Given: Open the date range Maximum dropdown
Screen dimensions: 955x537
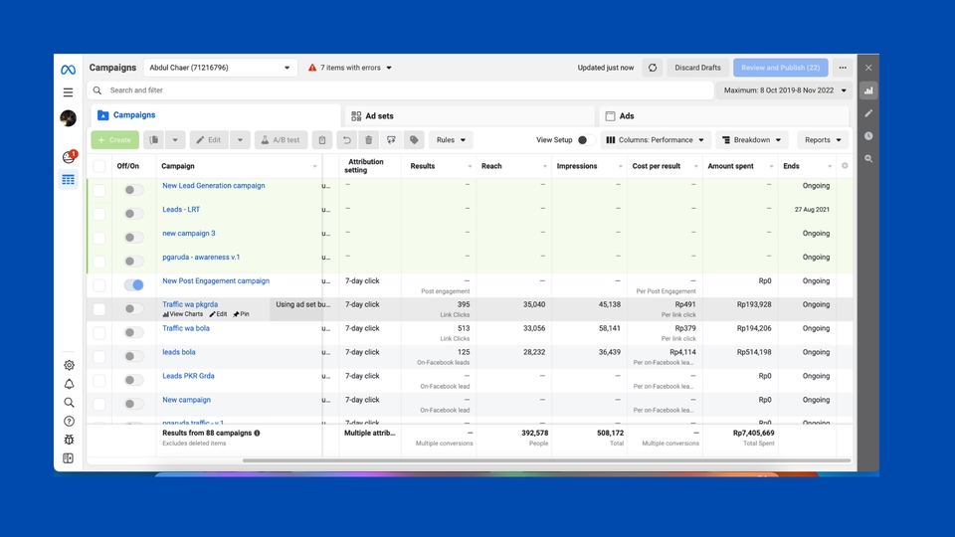Looking at the screenshot, I should [785, 90].
